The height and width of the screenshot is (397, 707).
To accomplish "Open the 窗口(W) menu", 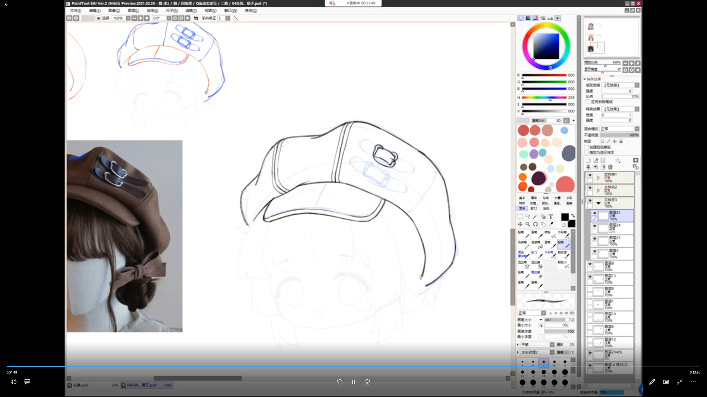I will (x=231, y=11).
